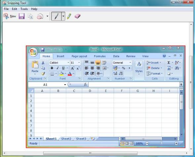Switch to the Excel Insert tab
Viewport: 195px width, 157px height.
pos(60,56)
